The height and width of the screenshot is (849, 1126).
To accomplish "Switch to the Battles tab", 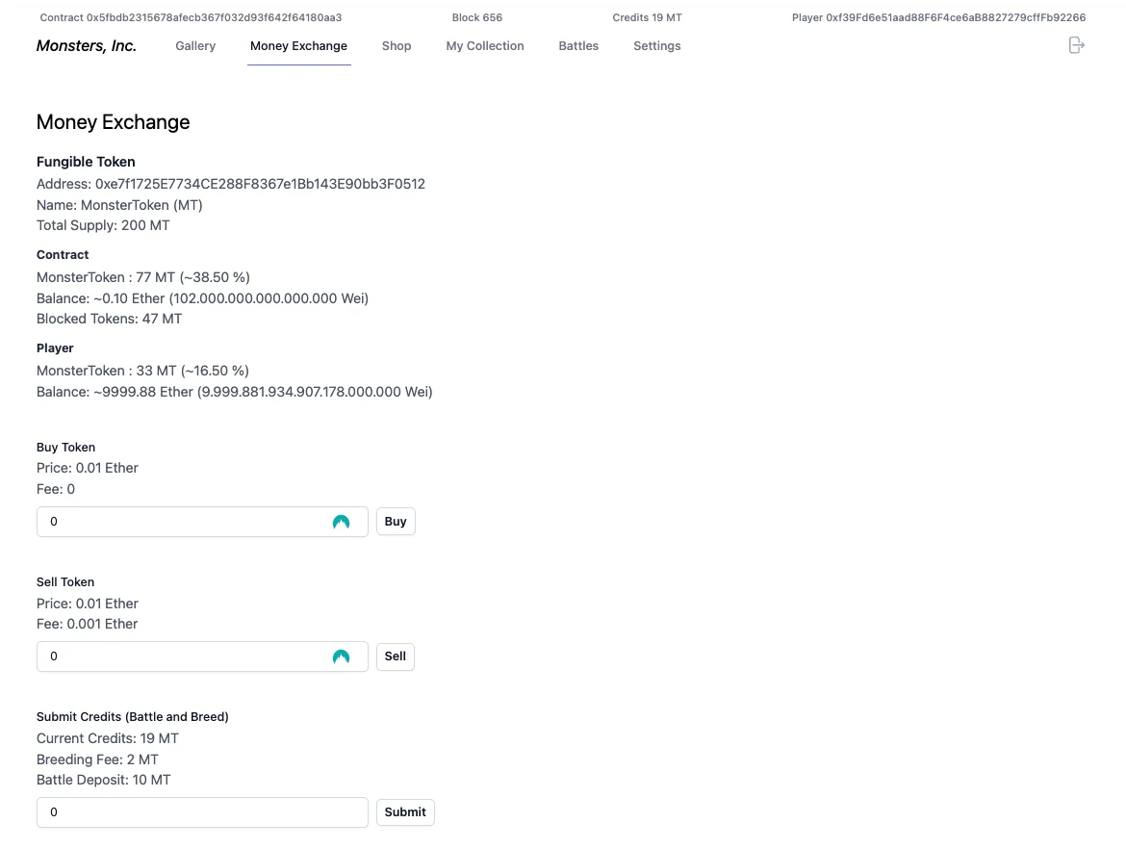I will (578, 46).
